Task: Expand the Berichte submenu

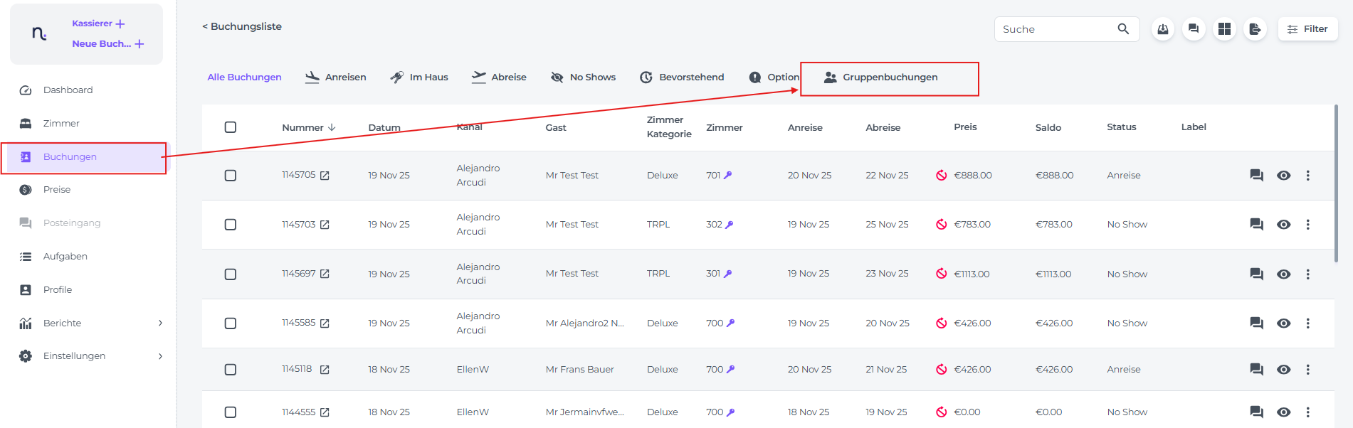Action: point(160,323)
